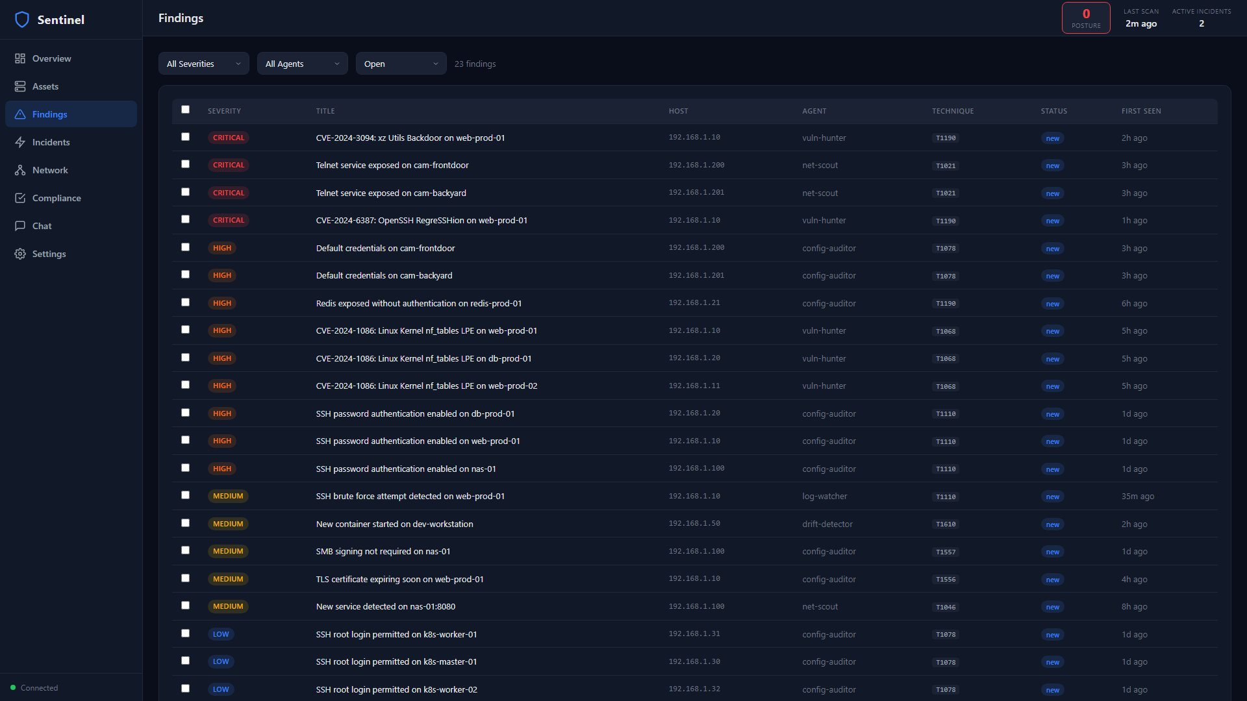This screenshot has width=1247, height=701.
Task: Open the OpenSSH RegreSSHion finding title
Action: click(422, 221)
